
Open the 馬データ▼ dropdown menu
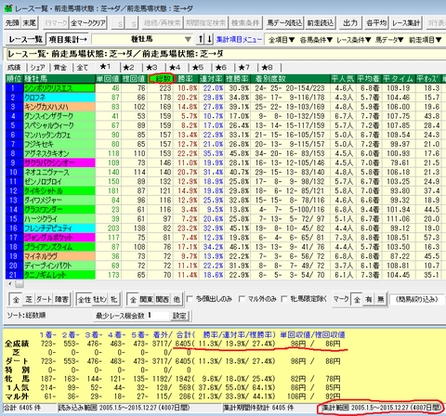point(389,40)
